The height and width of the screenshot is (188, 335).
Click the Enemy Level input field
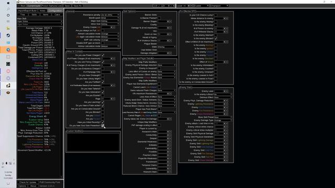click(x=219, y=91)
